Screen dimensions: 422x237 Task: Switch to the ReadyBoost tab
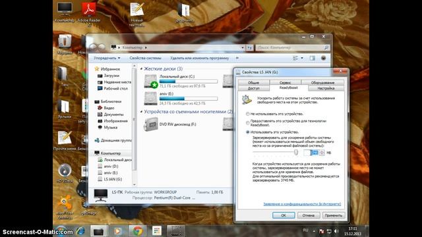(x=289, y=88)
